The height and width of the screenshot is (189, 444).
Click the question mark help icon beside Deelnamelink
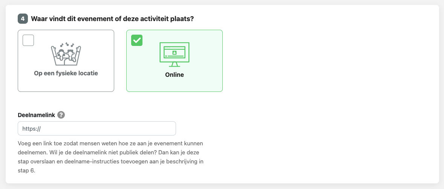pyautogui.click(x=61, y=115)
